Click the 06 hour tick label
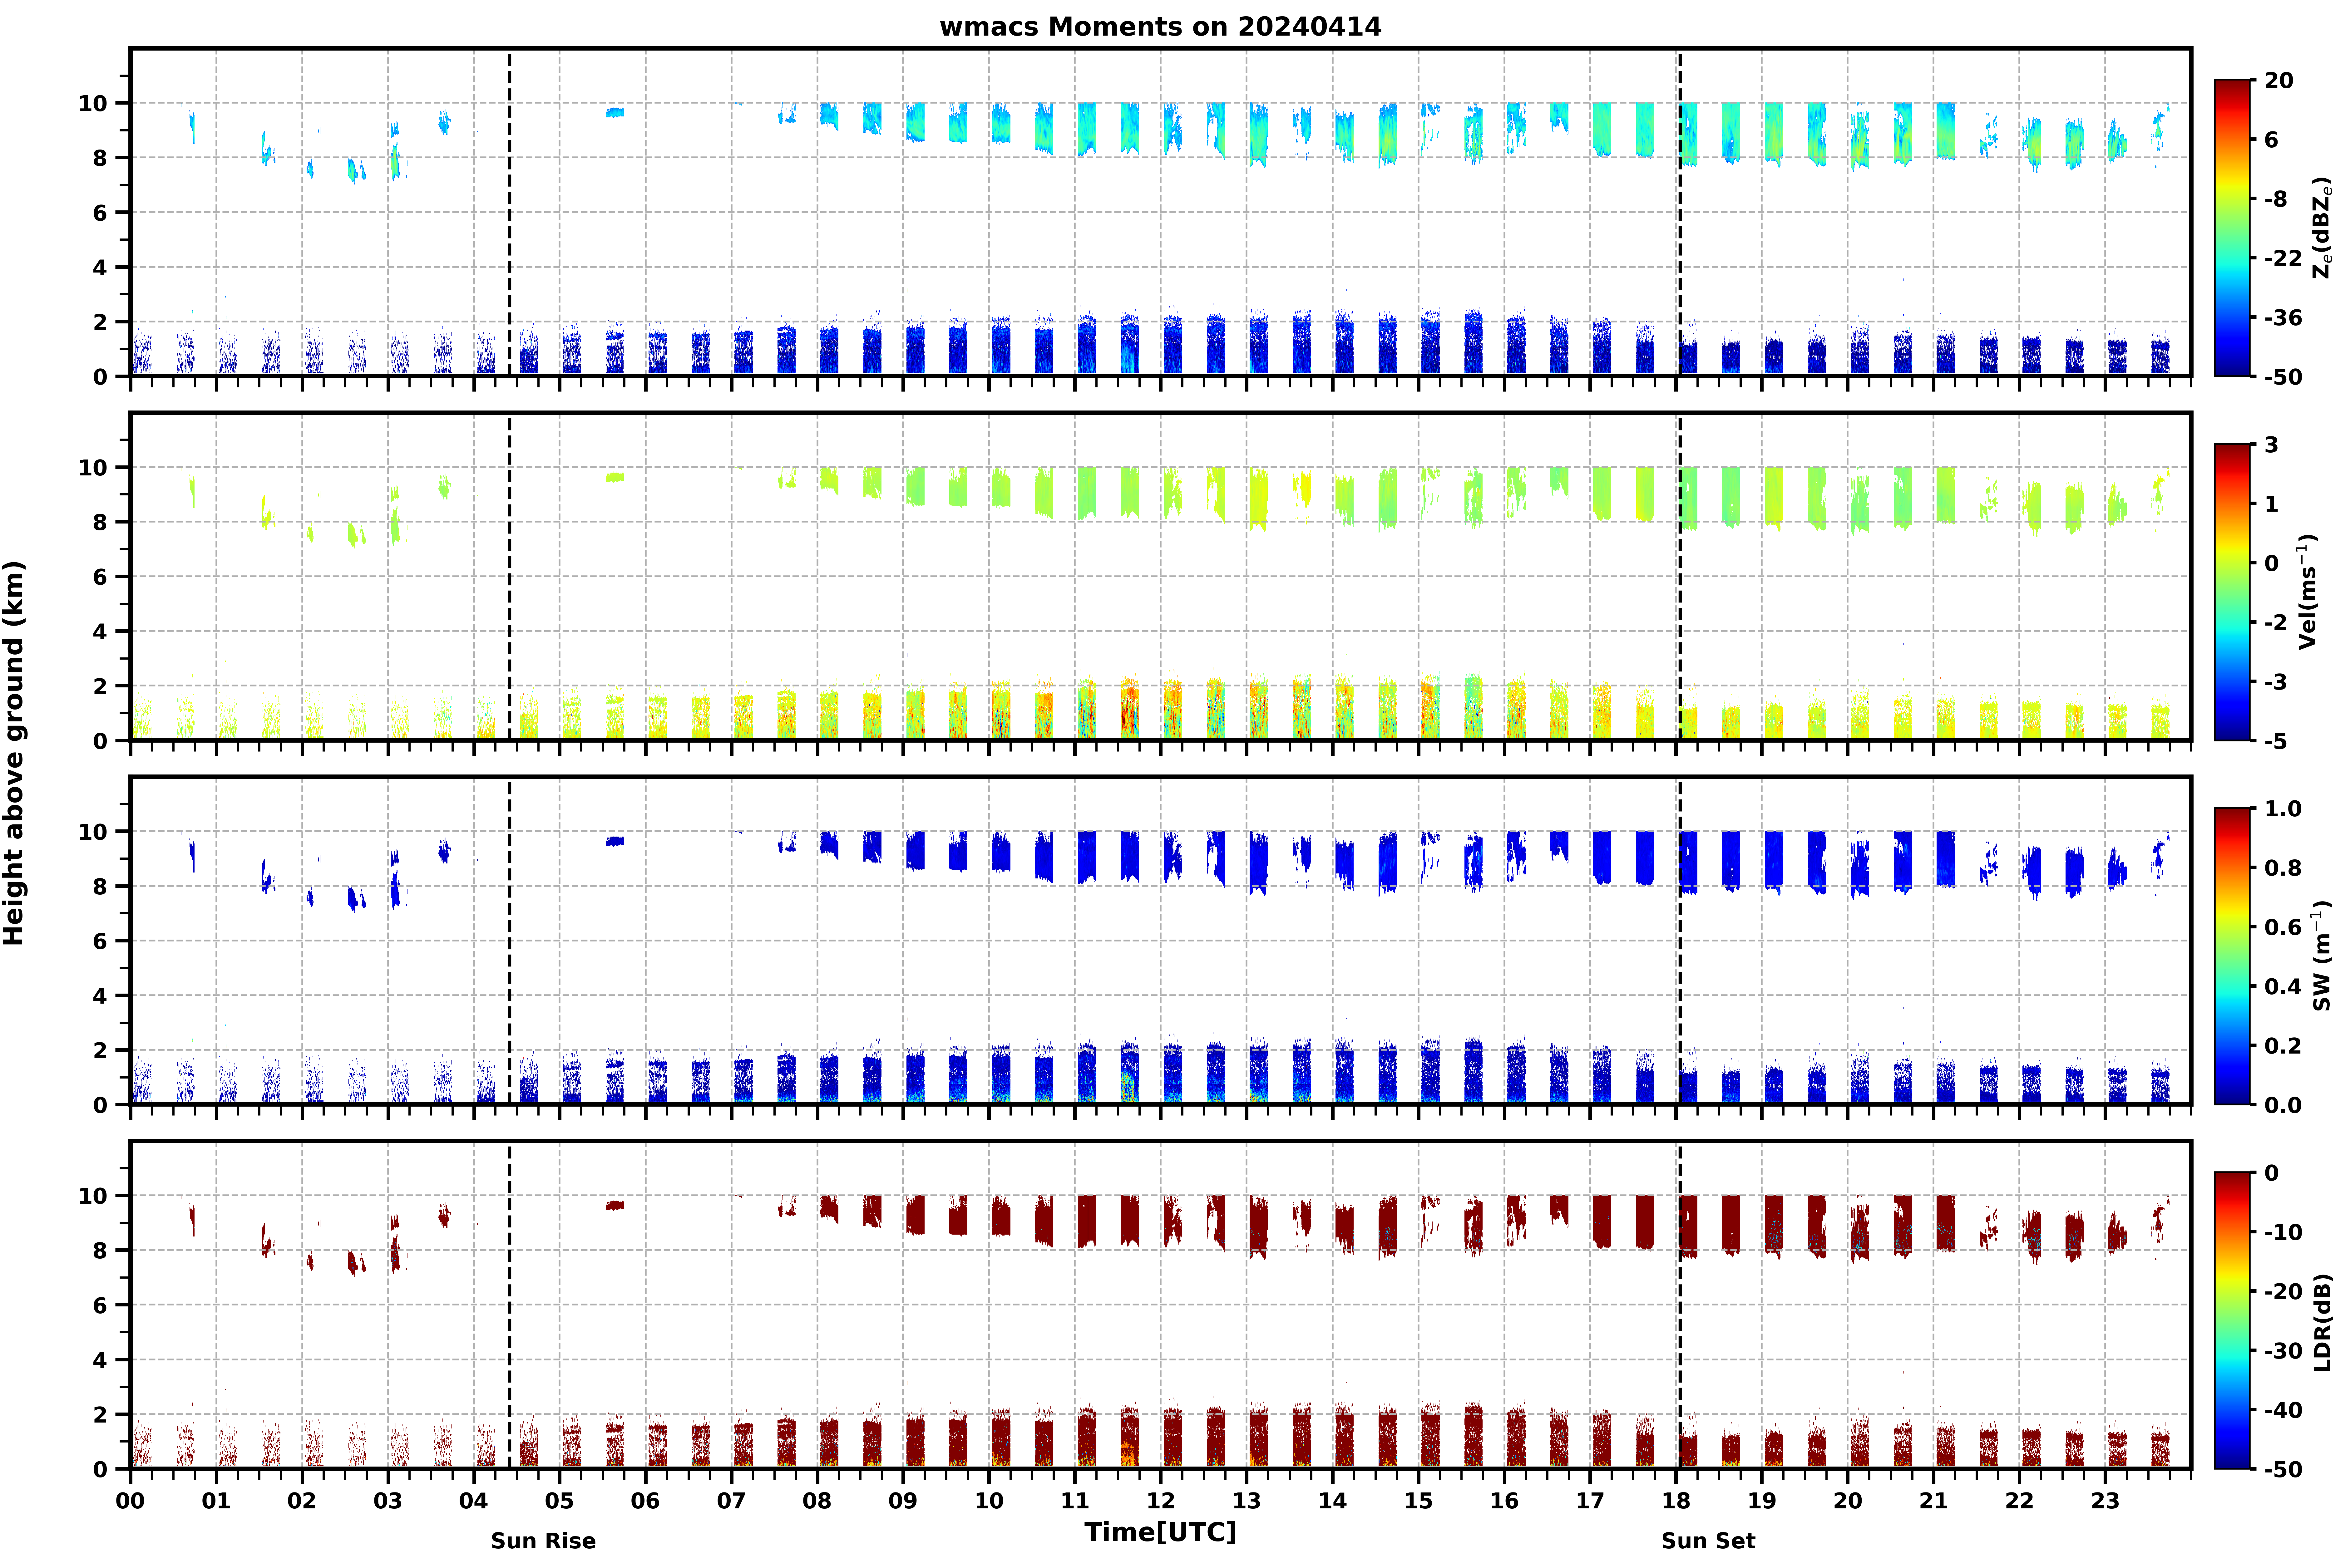Screen dimensions: 2350x1568 645,1500
